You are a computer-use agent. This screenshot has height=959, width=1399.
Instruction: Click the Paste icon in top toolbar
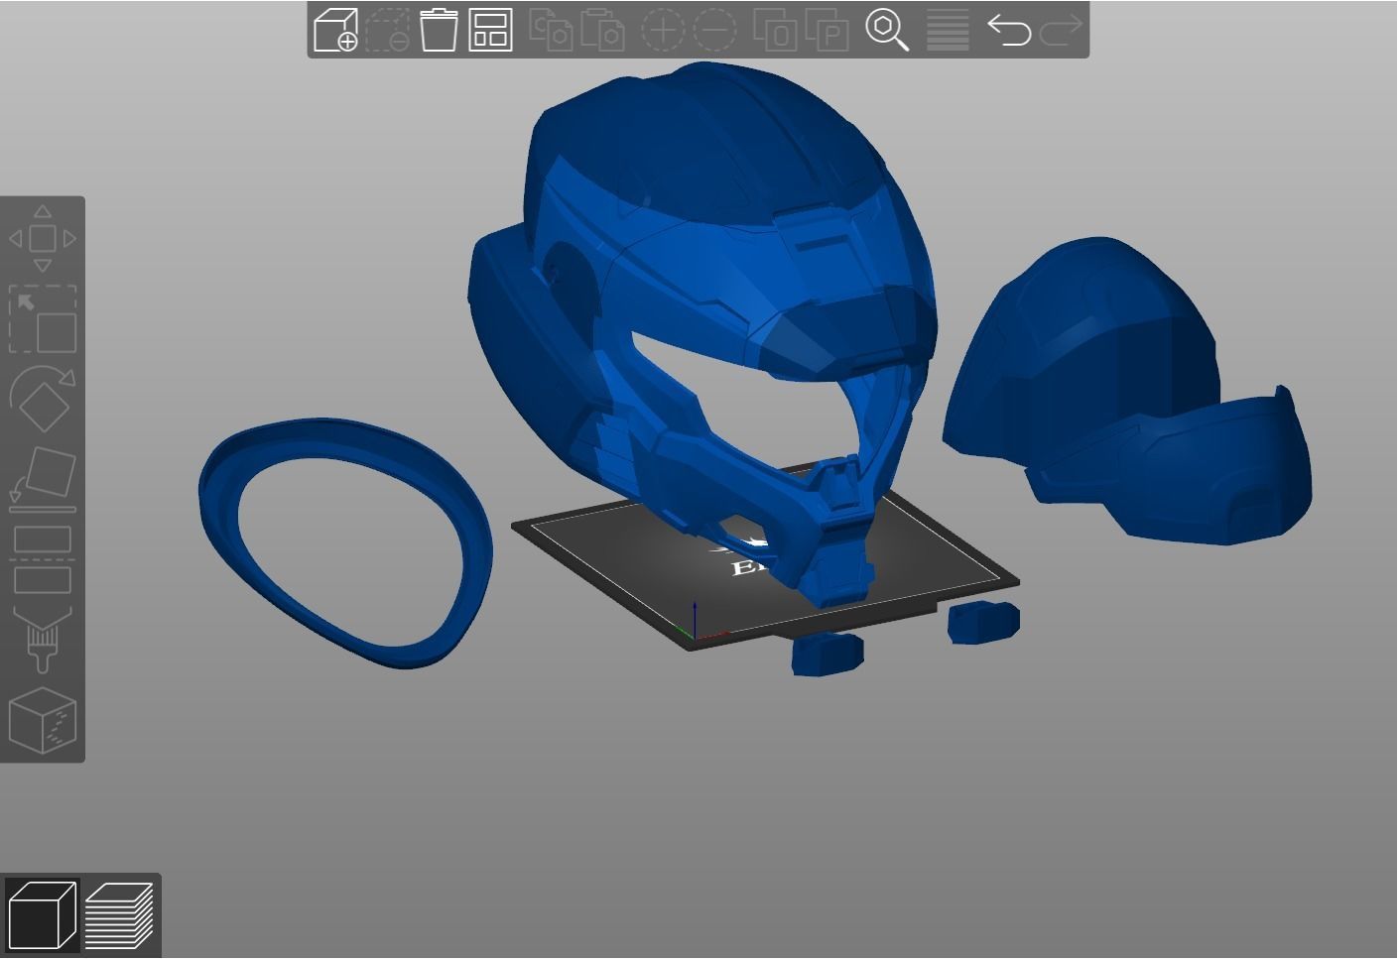point(602,30)
